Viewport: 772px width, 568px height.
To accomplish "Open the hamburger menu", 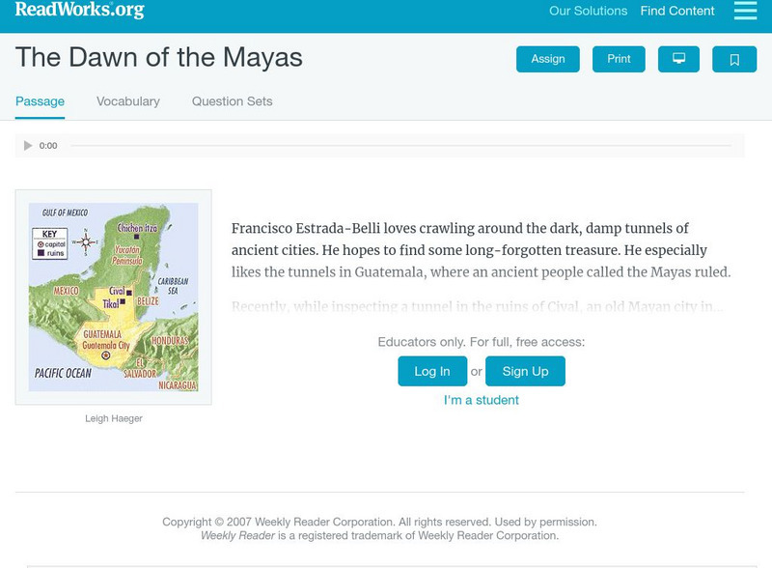I will (x=745, y=11).
